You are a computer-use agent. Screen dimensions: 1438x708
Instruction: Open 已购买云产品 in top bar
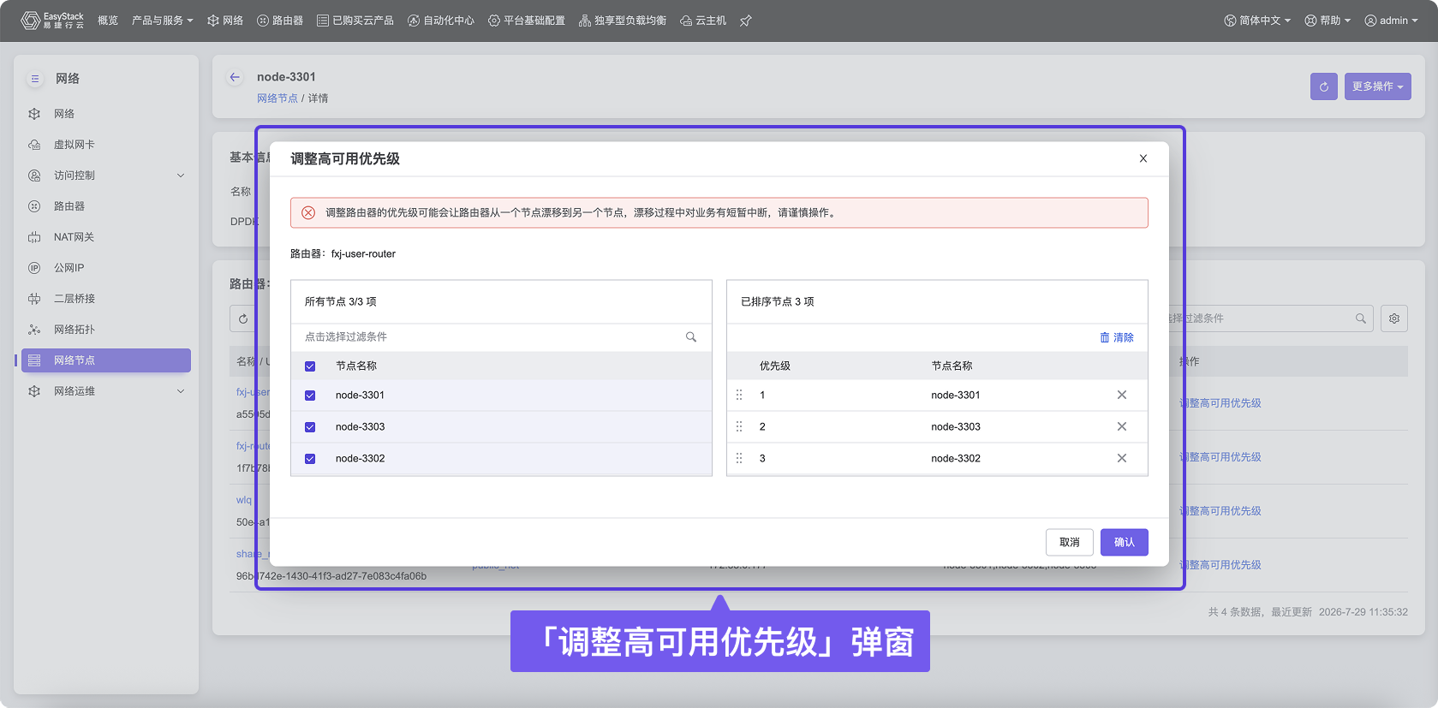pos(355,21)
